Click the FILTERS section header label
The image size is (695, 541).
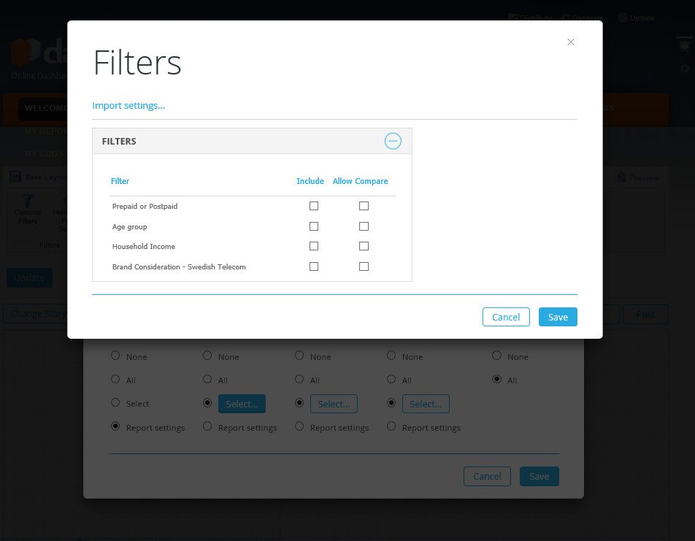(x=119, y=142)
